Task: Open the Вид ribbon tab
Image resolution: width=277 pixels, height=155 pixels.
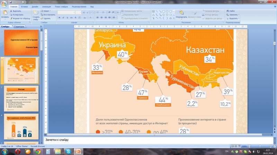Action: 92,7
